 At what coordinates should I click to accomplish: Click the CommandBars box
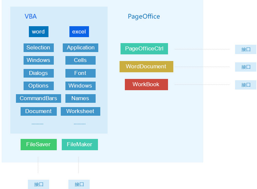click(39, 98)
